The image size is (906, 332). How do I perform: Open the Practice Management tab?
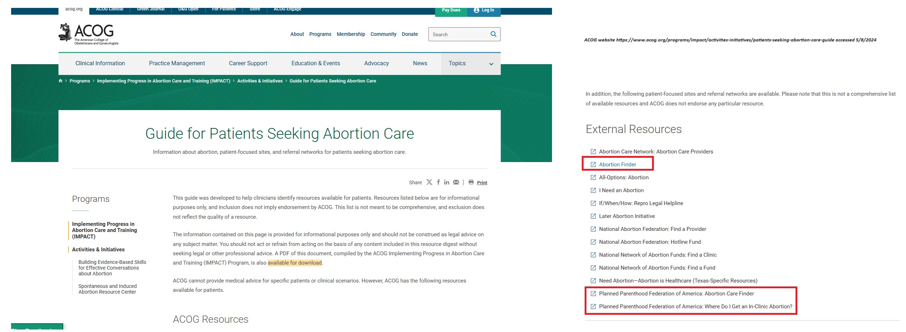pyautogui.click(x=177, y=63)
